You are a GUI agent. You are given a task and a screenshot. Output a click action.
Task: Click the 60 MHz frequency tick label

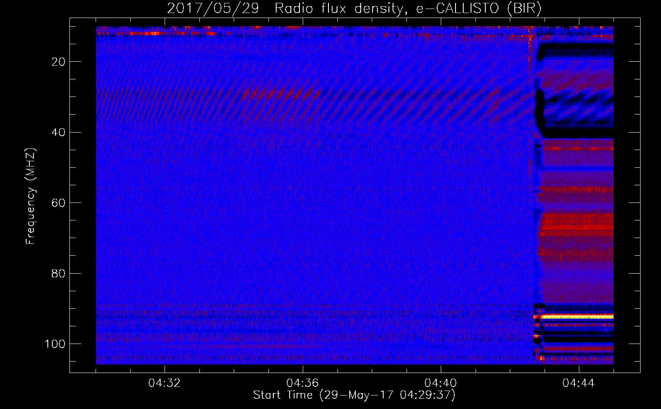click(x=59, y=203)
